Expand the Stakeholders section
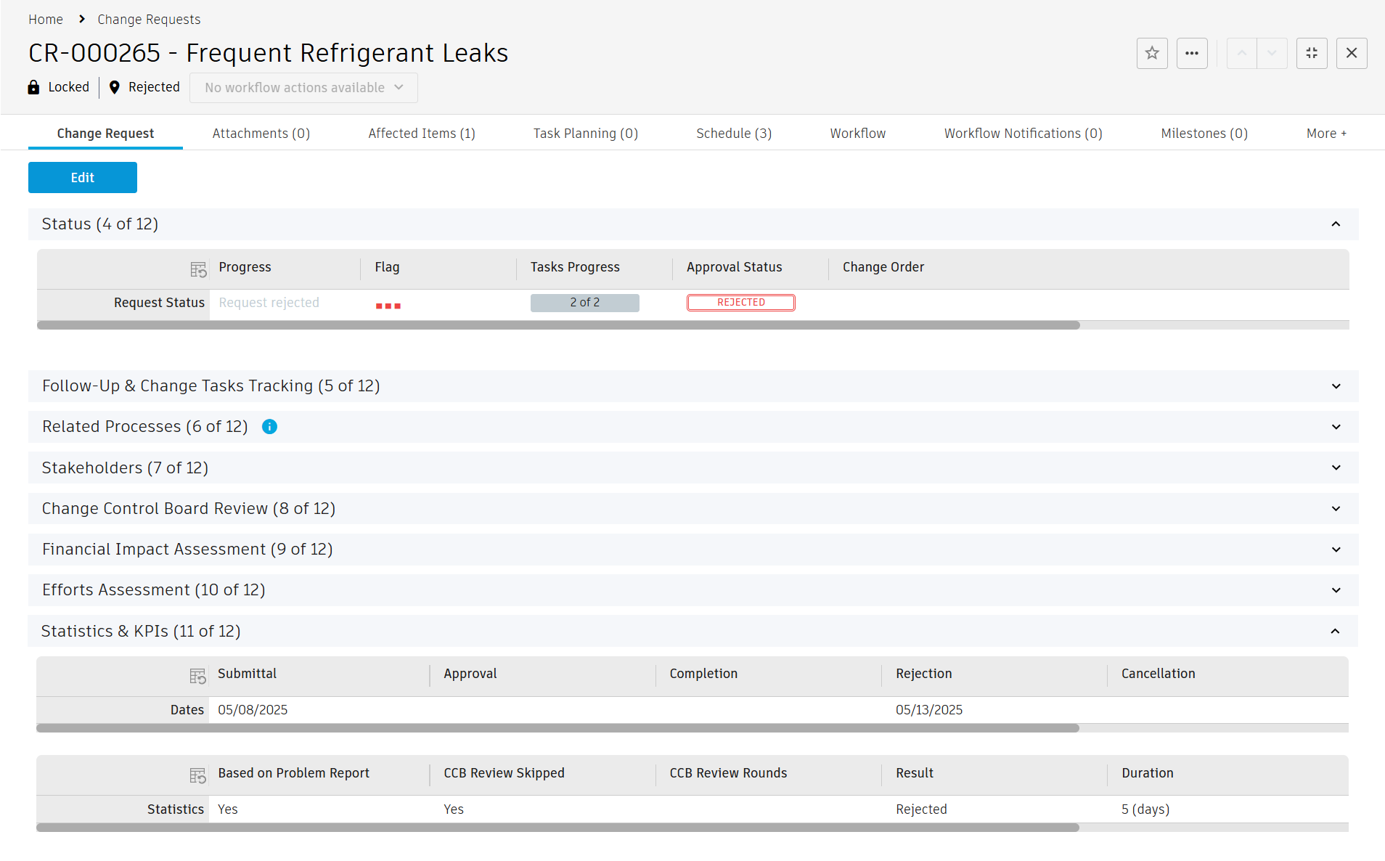This screenshot has height=861, width=1385. [1336, 468]
